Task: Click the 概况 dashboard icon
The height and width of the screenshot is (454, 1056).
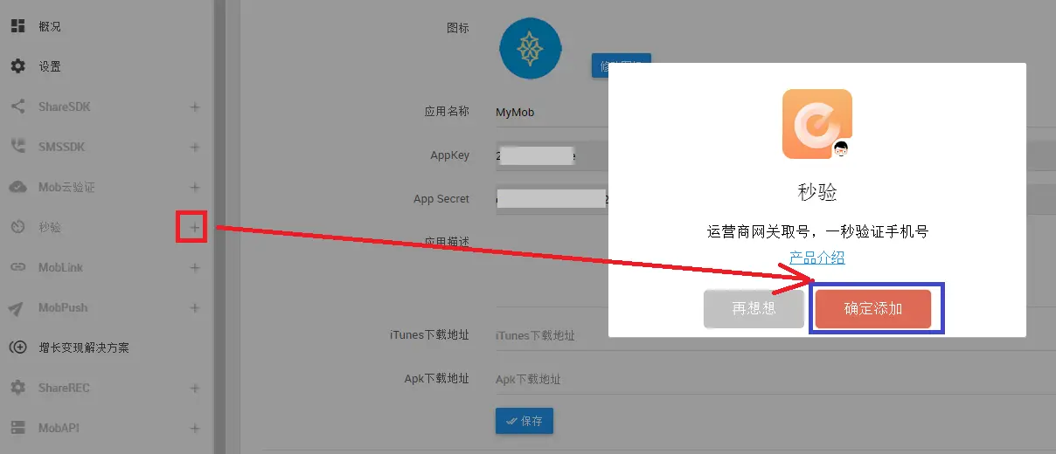Action: point(17,26)
